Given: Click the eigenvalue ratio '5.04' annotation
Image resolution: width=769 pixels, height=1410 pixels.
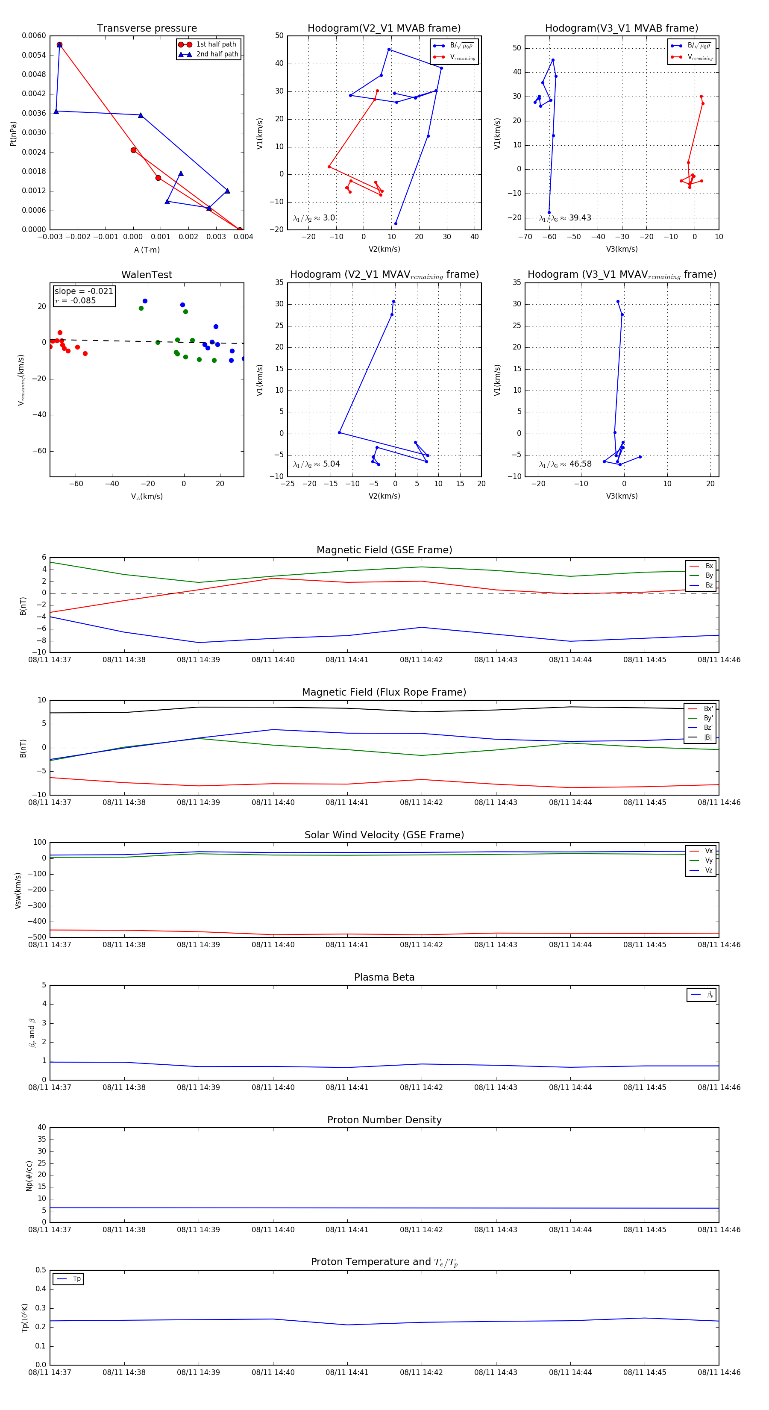Looking at the screenshot, I should pos(316,464).
